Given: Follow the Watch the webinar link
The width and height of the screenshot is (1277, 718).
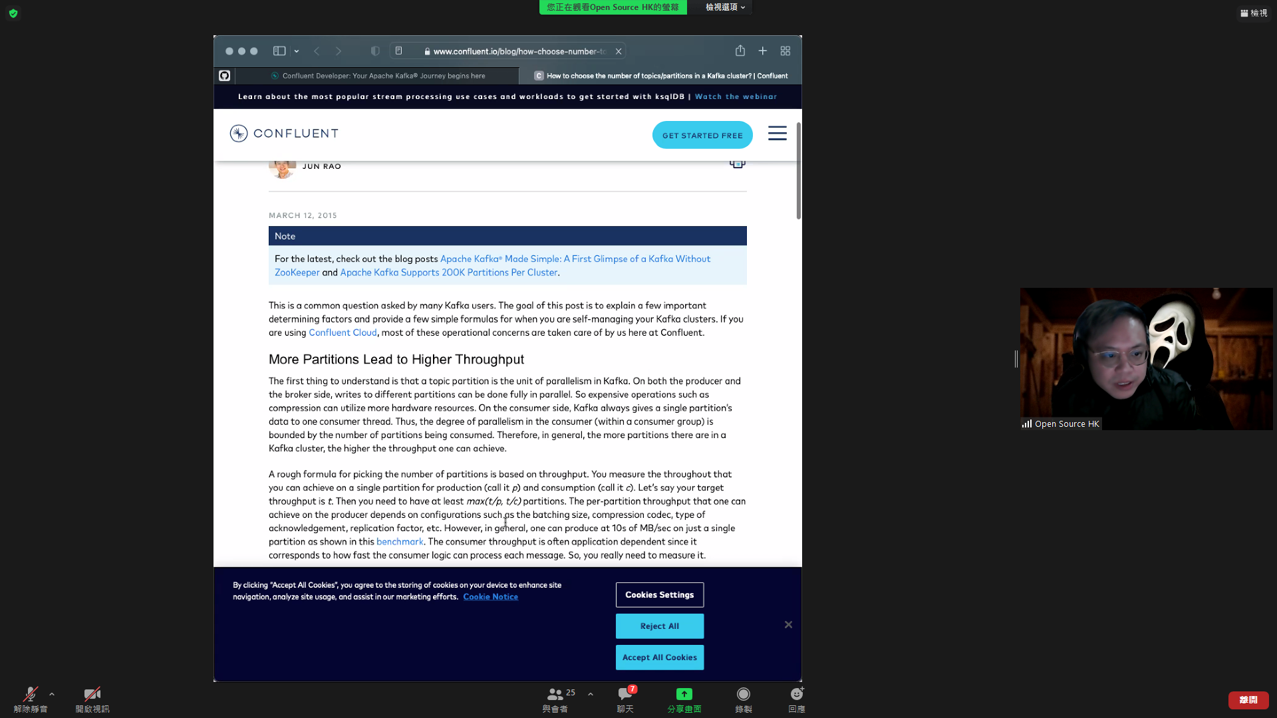Looking at the screenshot, I should (x=736, y=97).
